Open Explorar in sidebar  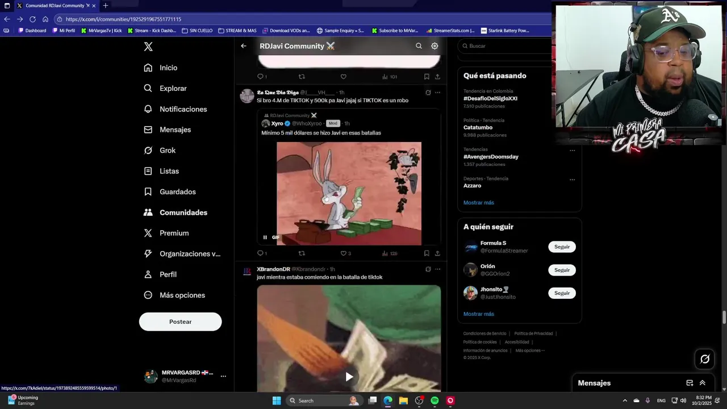(165, 89)
